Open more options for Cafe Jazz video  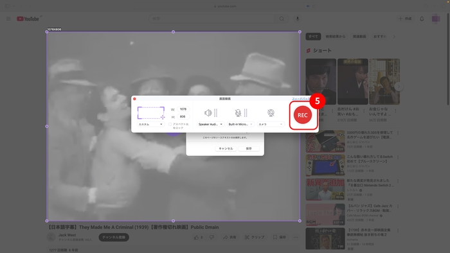[x=398, y=206]
